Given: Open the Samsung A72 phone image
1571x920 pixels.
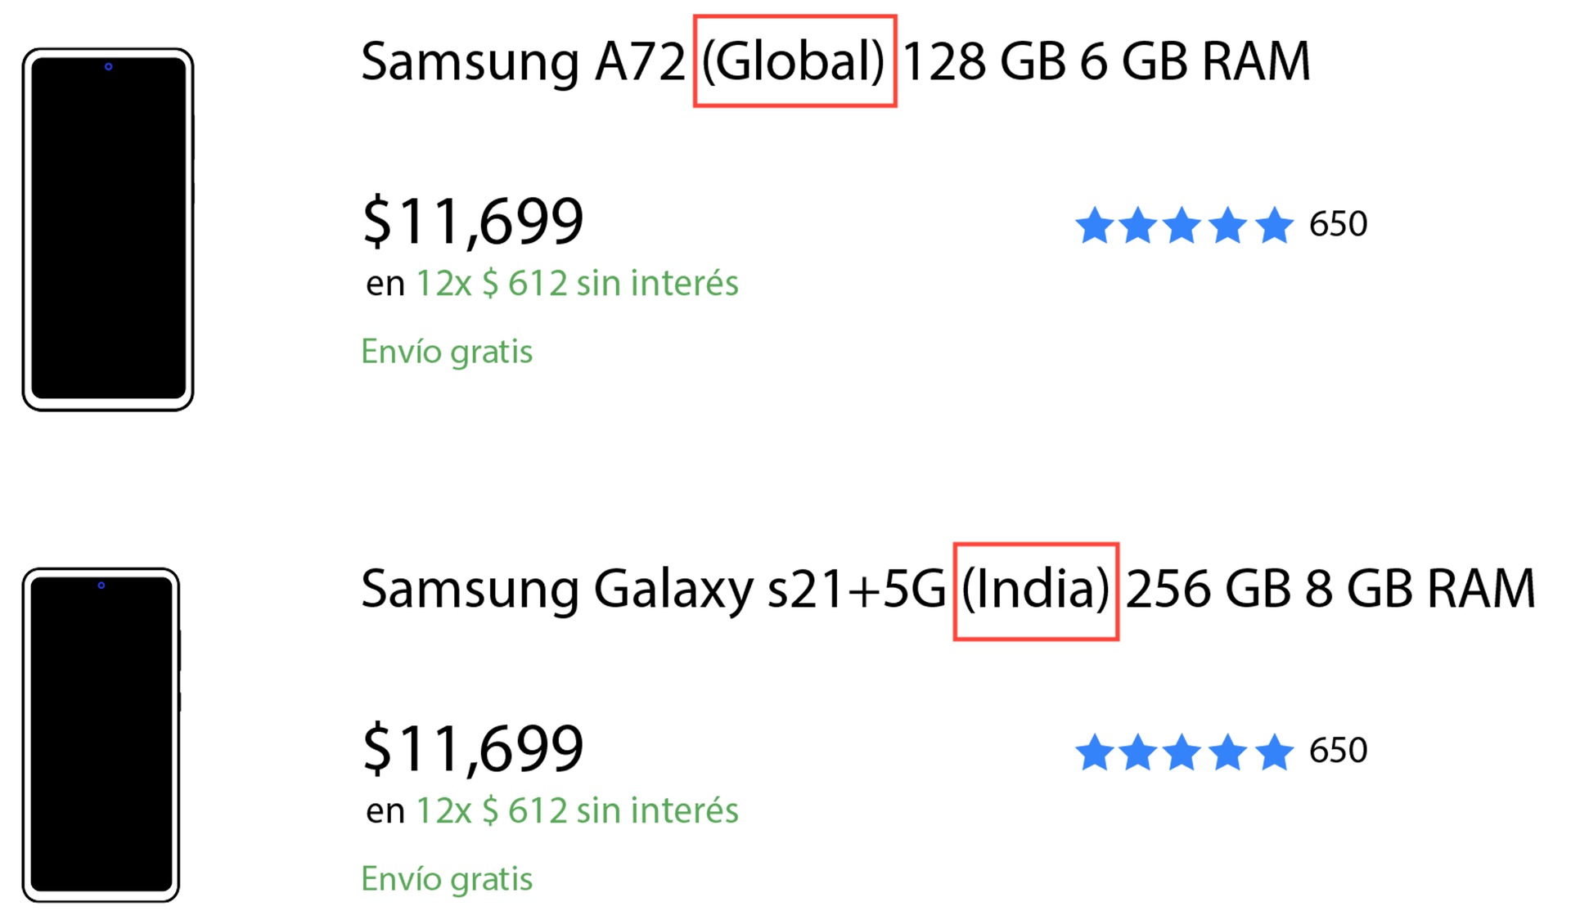Looking at the screenshot, I should [x=108, y=229].
